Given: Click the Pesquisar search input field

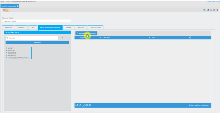Looking at the screenshot, I should [x=33, y=38].
